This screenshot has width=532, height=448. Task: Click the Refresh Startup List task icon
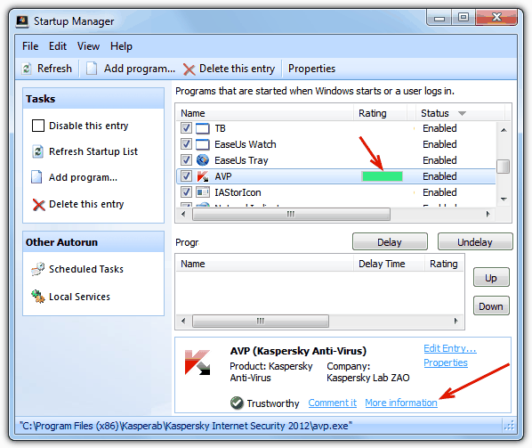coord(37,151)
